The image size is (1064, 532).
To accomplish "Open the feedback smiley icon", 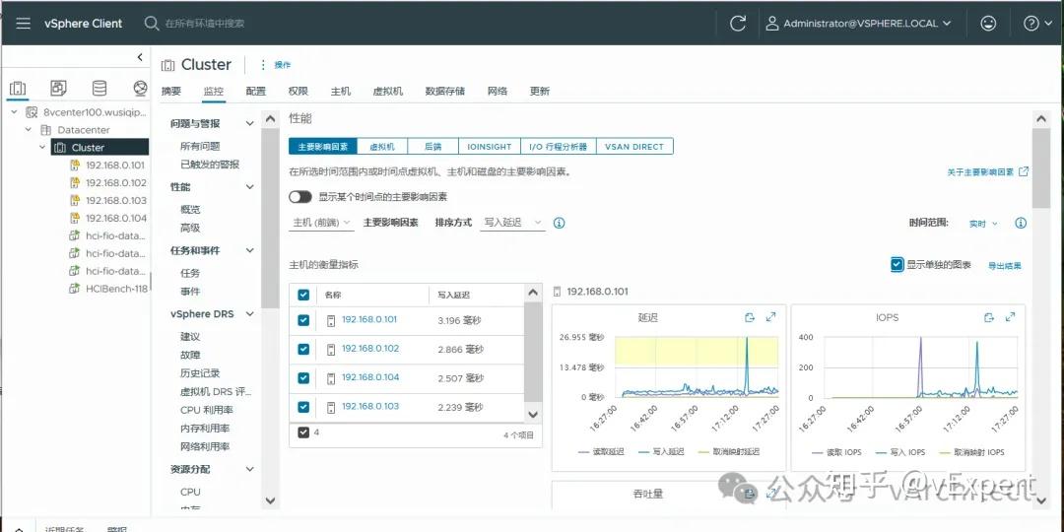I will click(988, 23).
